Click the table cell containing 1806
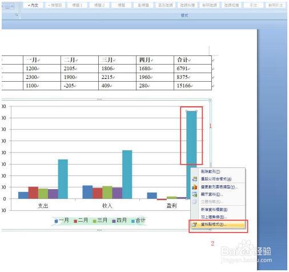 [x=117, y=69]
